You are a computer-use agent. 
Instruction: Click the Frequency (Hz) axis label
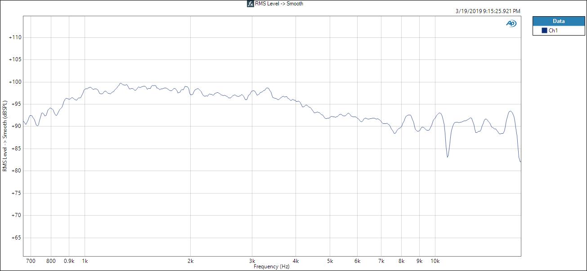(271, 266)
